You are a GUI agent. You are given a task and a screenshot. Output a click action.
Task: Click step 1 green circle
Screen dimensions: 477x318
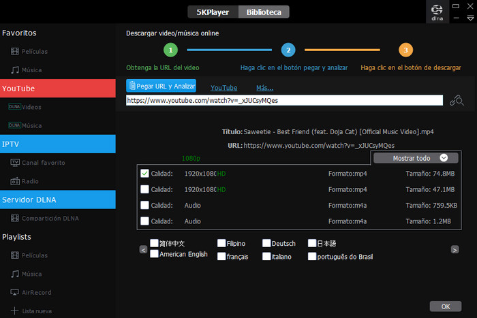coord(170,50)
